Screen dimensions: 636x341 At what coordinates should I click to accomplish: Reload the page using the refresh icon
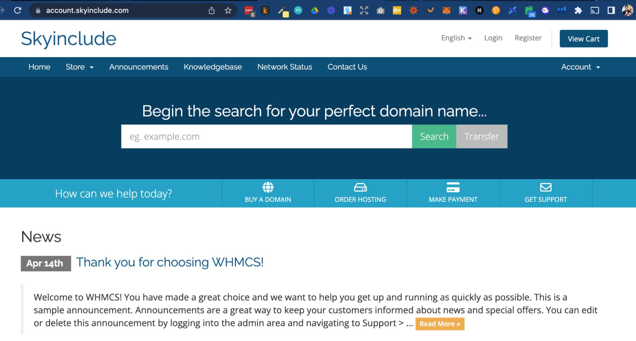click(18, 10)
